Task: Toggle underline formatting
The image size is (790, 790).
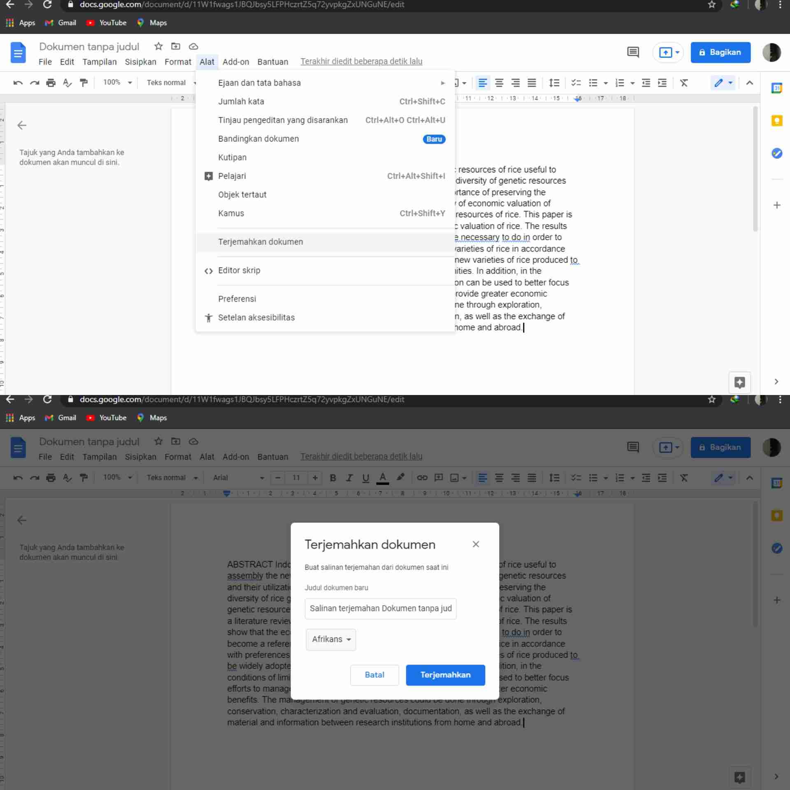Action: click(x=365, y=478)
